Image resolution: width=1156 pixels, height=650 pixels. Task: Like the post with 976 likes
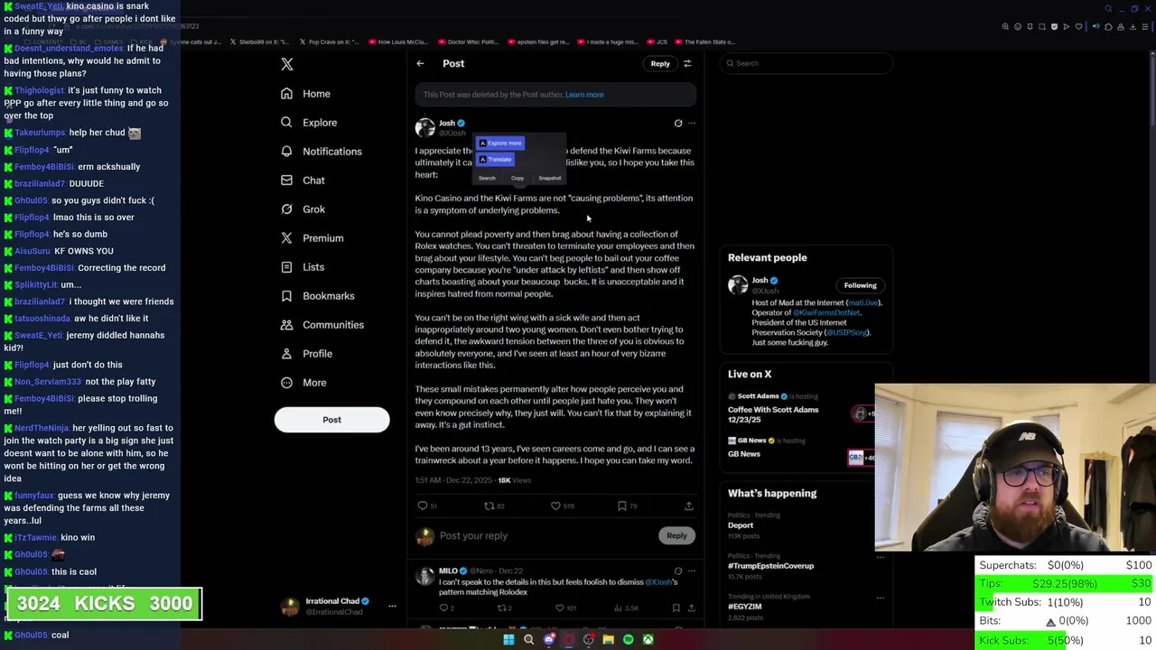click(x=563, y=506)
